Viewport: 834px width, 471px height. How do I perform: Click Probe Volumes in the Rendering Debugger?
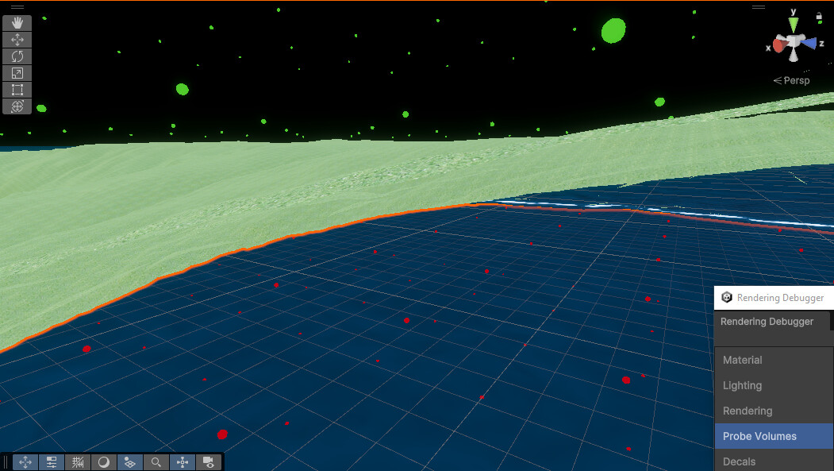[759, 436]
